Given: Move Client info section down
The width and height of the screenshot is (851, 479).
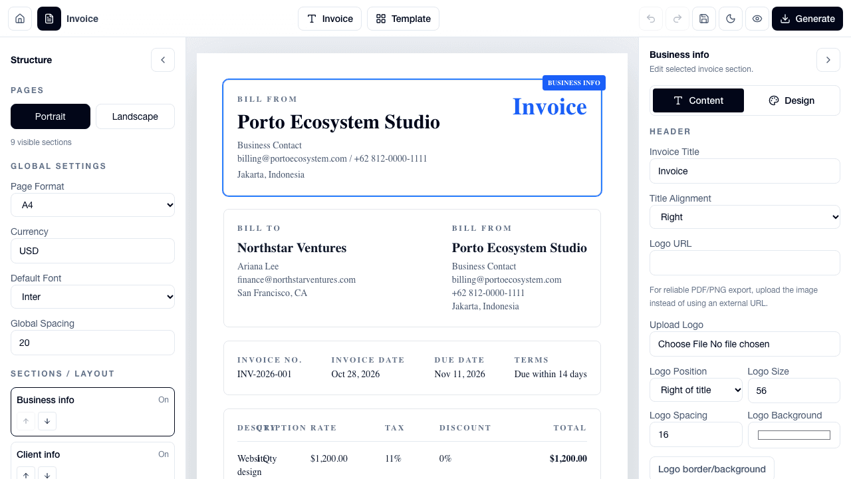Looking at the screenshot, I should pyautogui.click(x=47, y=474).
